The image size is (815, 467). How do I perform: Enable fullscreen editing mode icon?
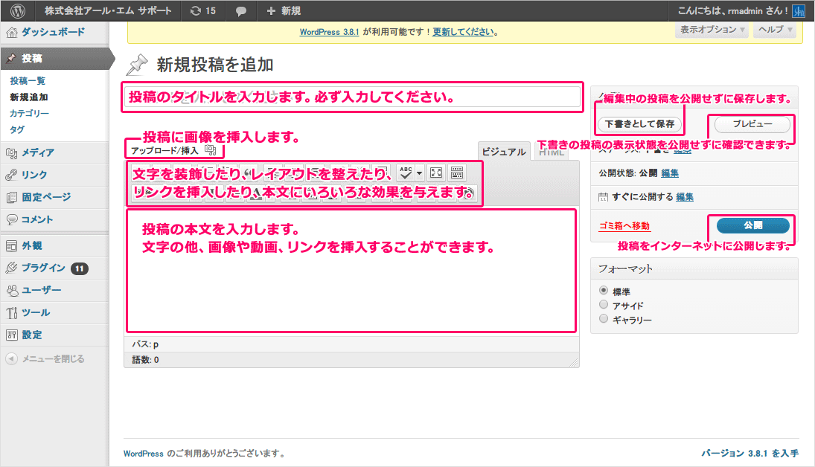(437, 173)
